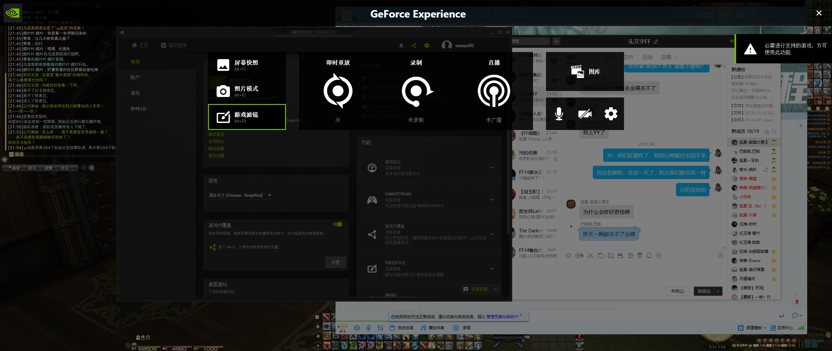Click the plus button beside the chat search box
This screenshot has height=351, width=832.
coord(556,41)
